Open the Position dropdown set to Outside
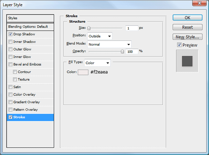Screen dimensions: 209x155 100,36
